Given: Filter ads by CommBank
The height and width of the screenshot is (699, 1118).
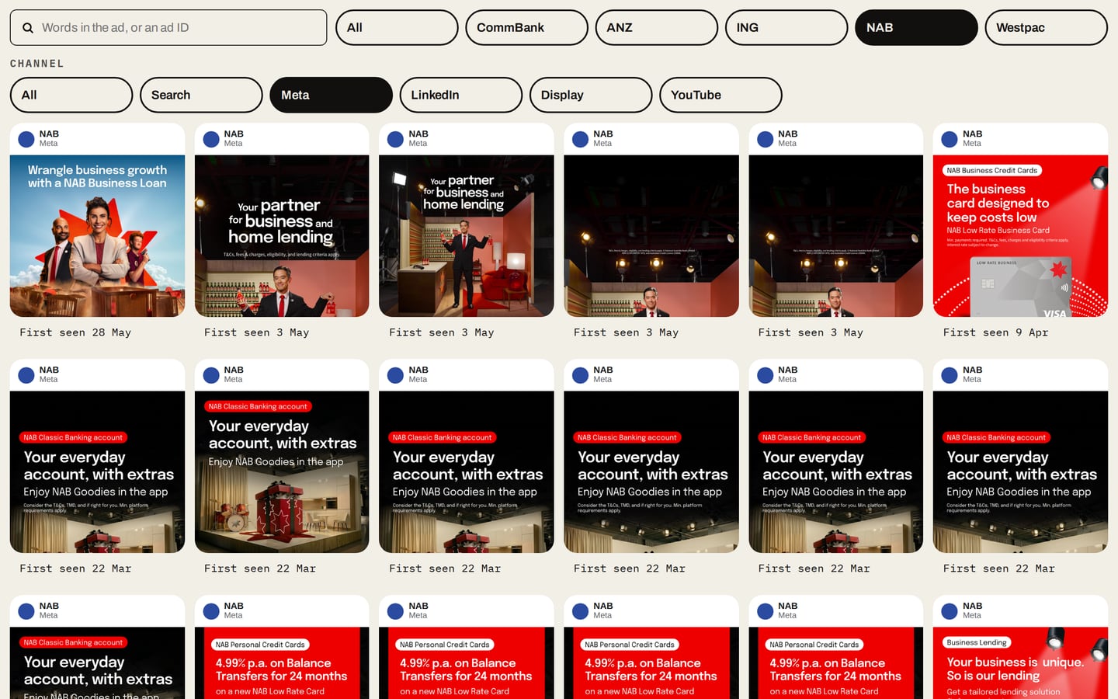Looking at the screenshot, I should [526, 28].
